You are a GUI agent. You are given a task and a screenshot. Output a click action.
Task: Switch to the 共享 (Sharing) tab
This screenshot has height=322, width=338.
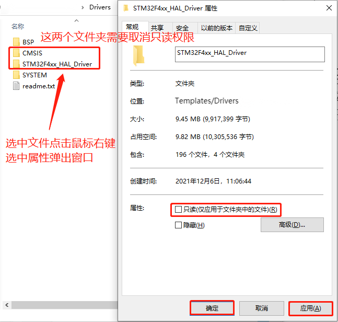[x=157, y=28]
